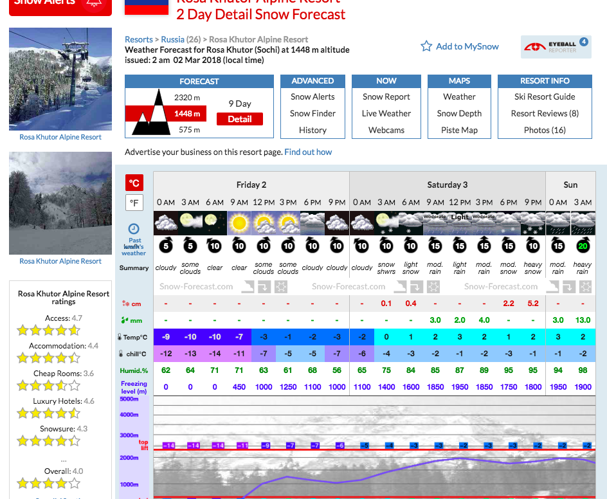Open the Snow Finder link
Screen dimensions: 607x499
click(x=313, y=113)
